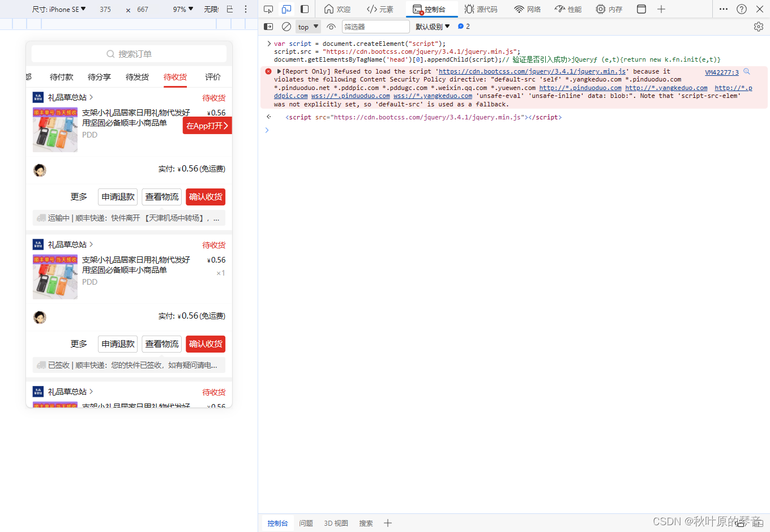Image resolution: width=770 pixels, height=532 pixels.
Task: Open the 尺寸: iPhone SE device dropdown
Action: (x=59, y=9)
